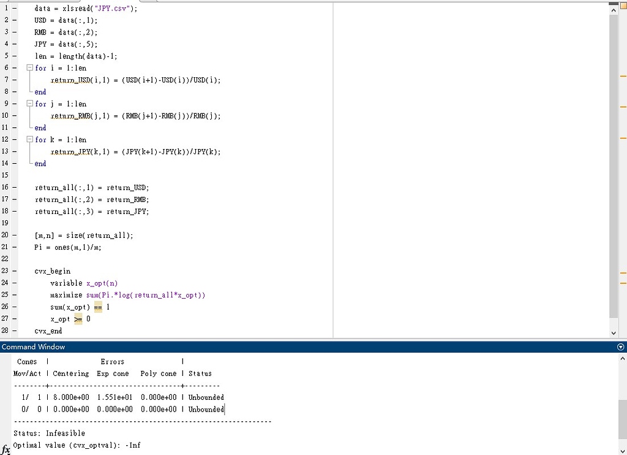
Task: Click the 1.551e+01 Exp cone value
Action: (115, 397)
